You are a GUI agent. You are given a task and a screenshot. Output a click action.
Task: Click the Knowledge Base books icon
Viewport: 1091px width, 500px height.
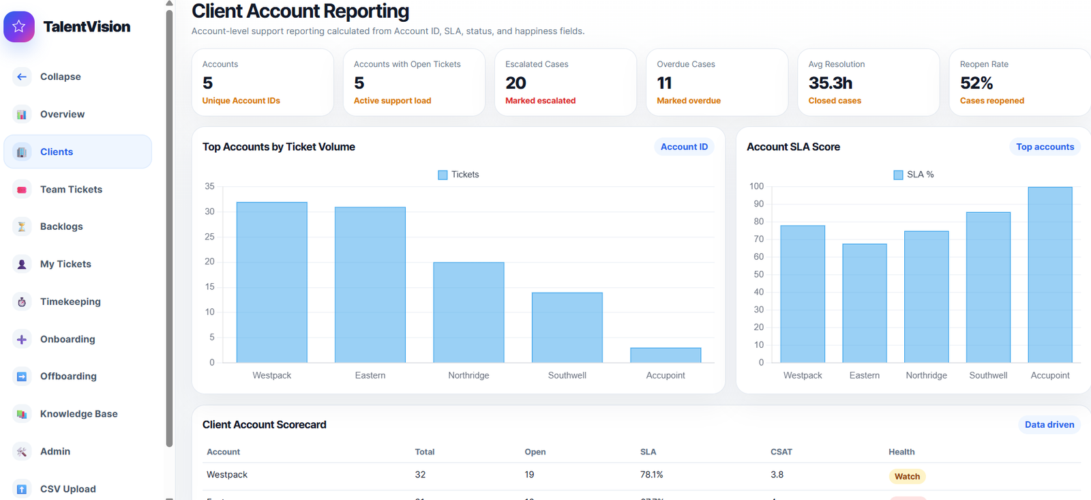[22, 413]
